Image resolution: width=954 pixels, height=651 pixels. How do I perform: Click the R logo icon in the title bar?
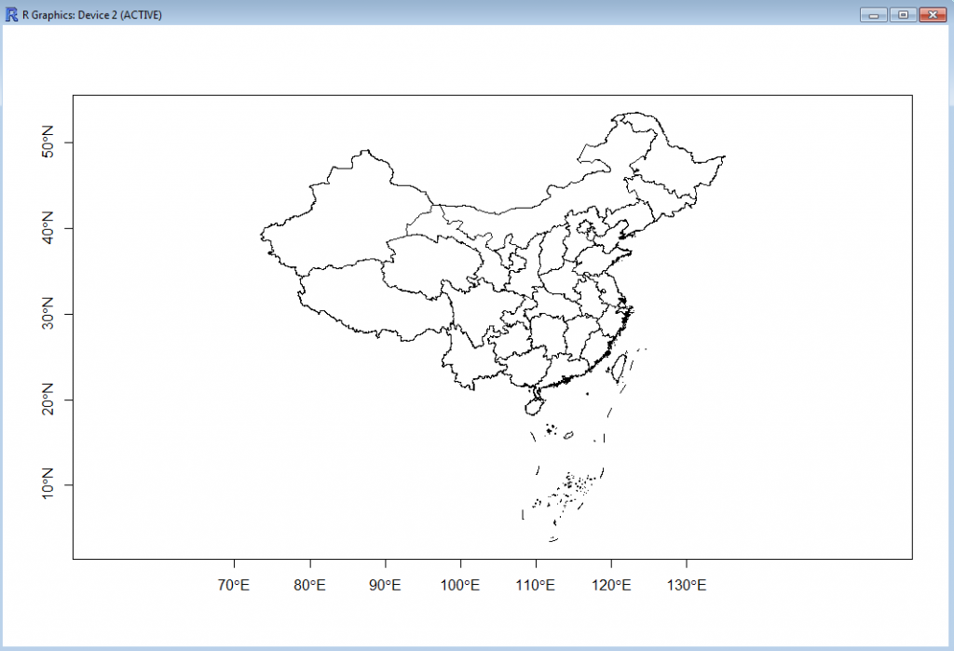pyautogui.click(x=11, y=14)
